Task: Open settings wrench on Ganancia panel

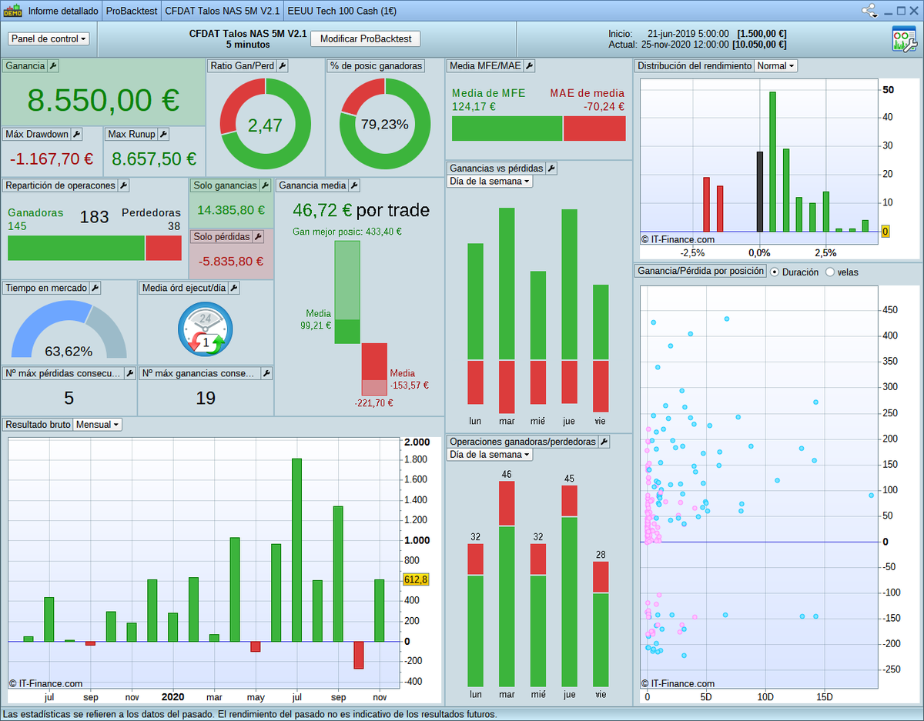Action: (53, 65)
